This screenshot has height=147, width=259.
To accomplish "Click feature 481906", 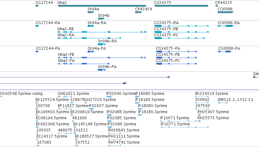I will (79, 118).
